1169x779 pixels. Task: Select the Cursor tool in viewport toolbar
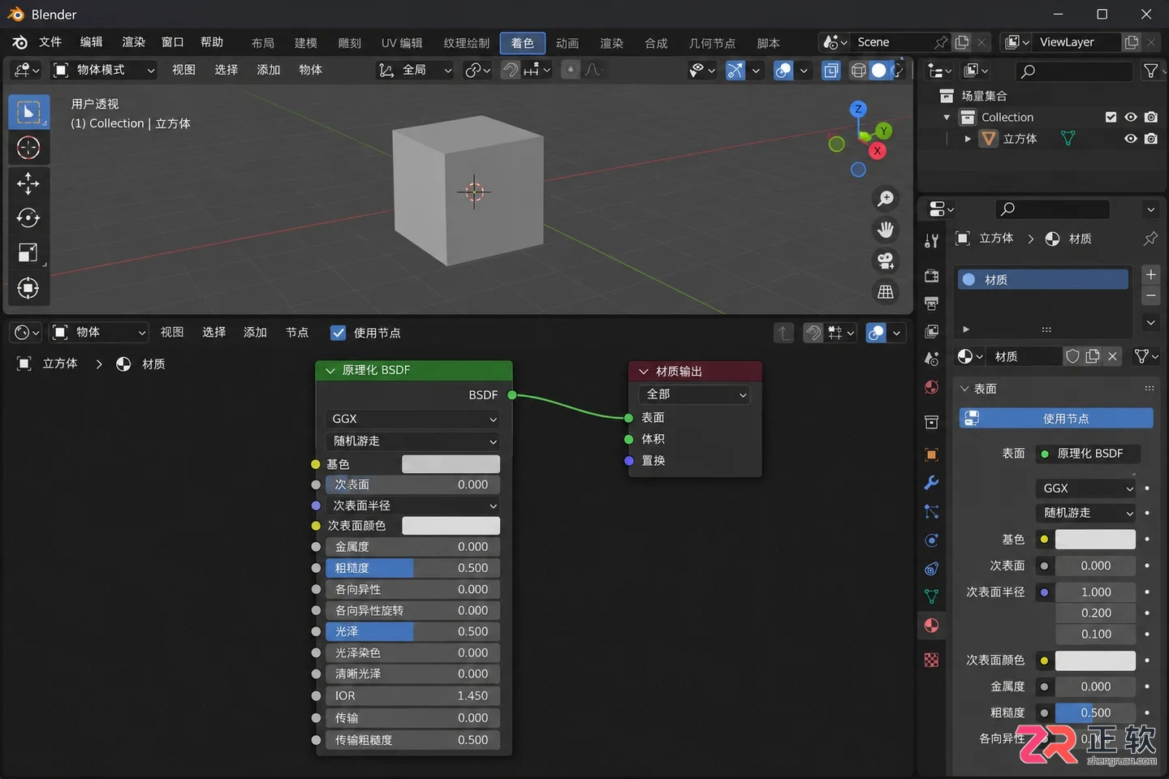[28, 148]
